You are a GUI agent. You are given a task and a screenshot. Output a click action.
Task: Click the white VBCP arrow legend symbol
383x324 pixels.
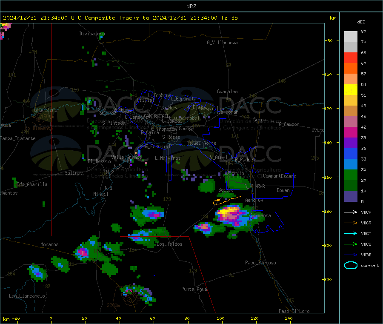tap(351, 212)
